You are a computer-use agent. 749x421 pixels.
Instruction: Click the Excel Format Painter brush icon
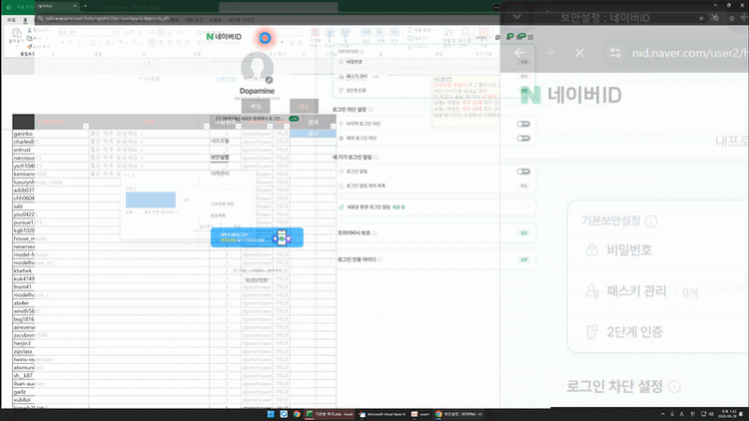[30, 46]
